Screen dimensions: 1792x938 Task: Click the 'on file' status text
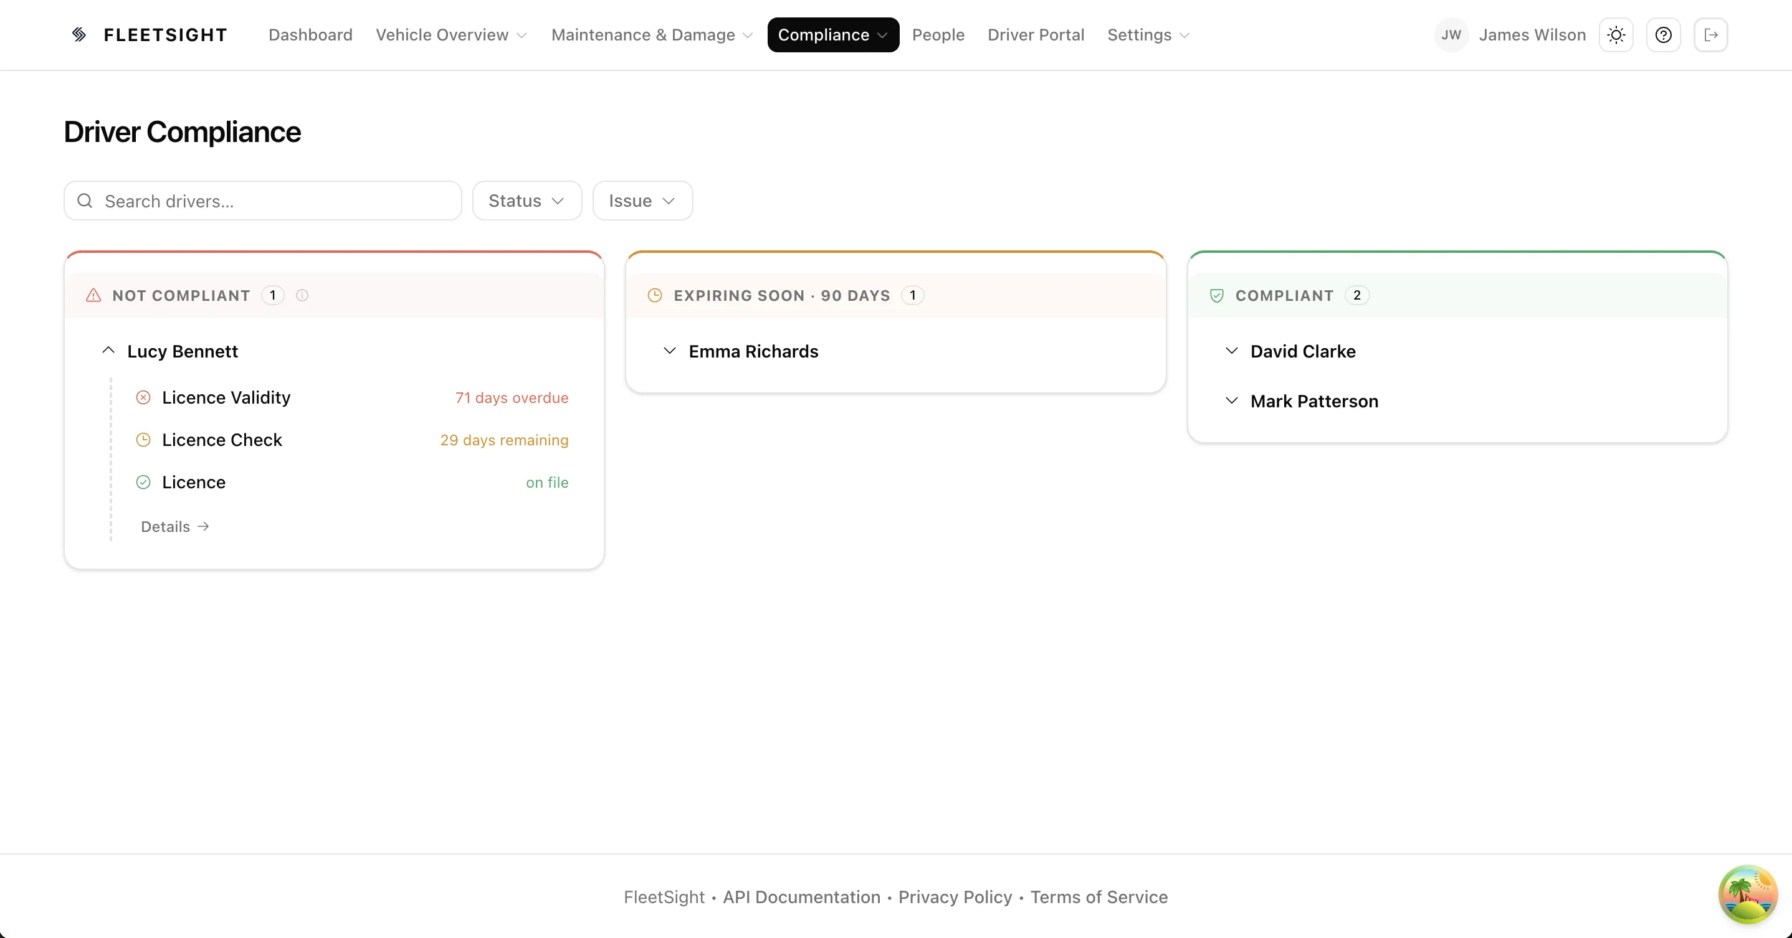click(x=547, y=483)
